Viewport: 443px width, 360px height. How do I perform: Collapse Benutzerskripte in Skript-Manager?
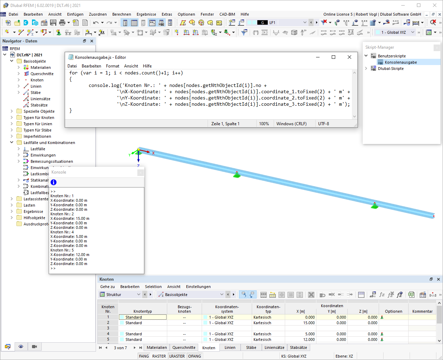(x=366, y=56)
